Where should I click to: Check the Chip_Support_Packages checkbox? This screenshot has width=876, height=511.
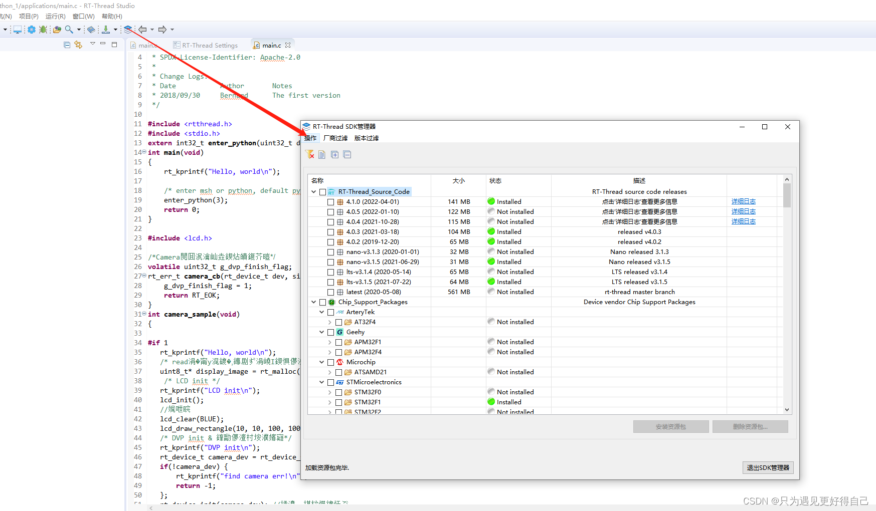(322, 302)
